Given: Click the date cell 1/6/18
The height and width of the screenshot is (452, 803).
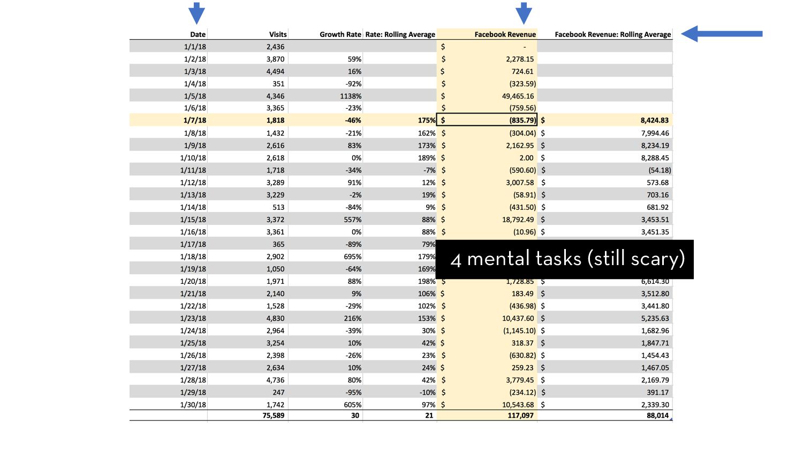Looking at the screenshot, I should 195,108.
